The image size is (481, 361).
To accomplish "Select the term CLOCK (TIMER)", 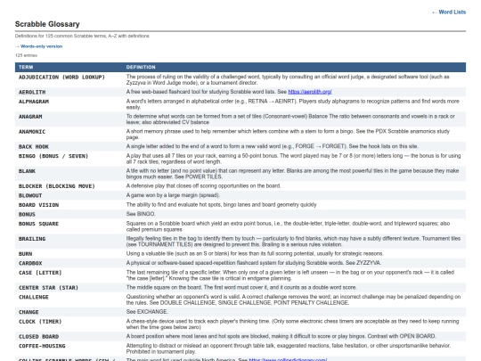I will pyautogui.click(x=40, y=322).
